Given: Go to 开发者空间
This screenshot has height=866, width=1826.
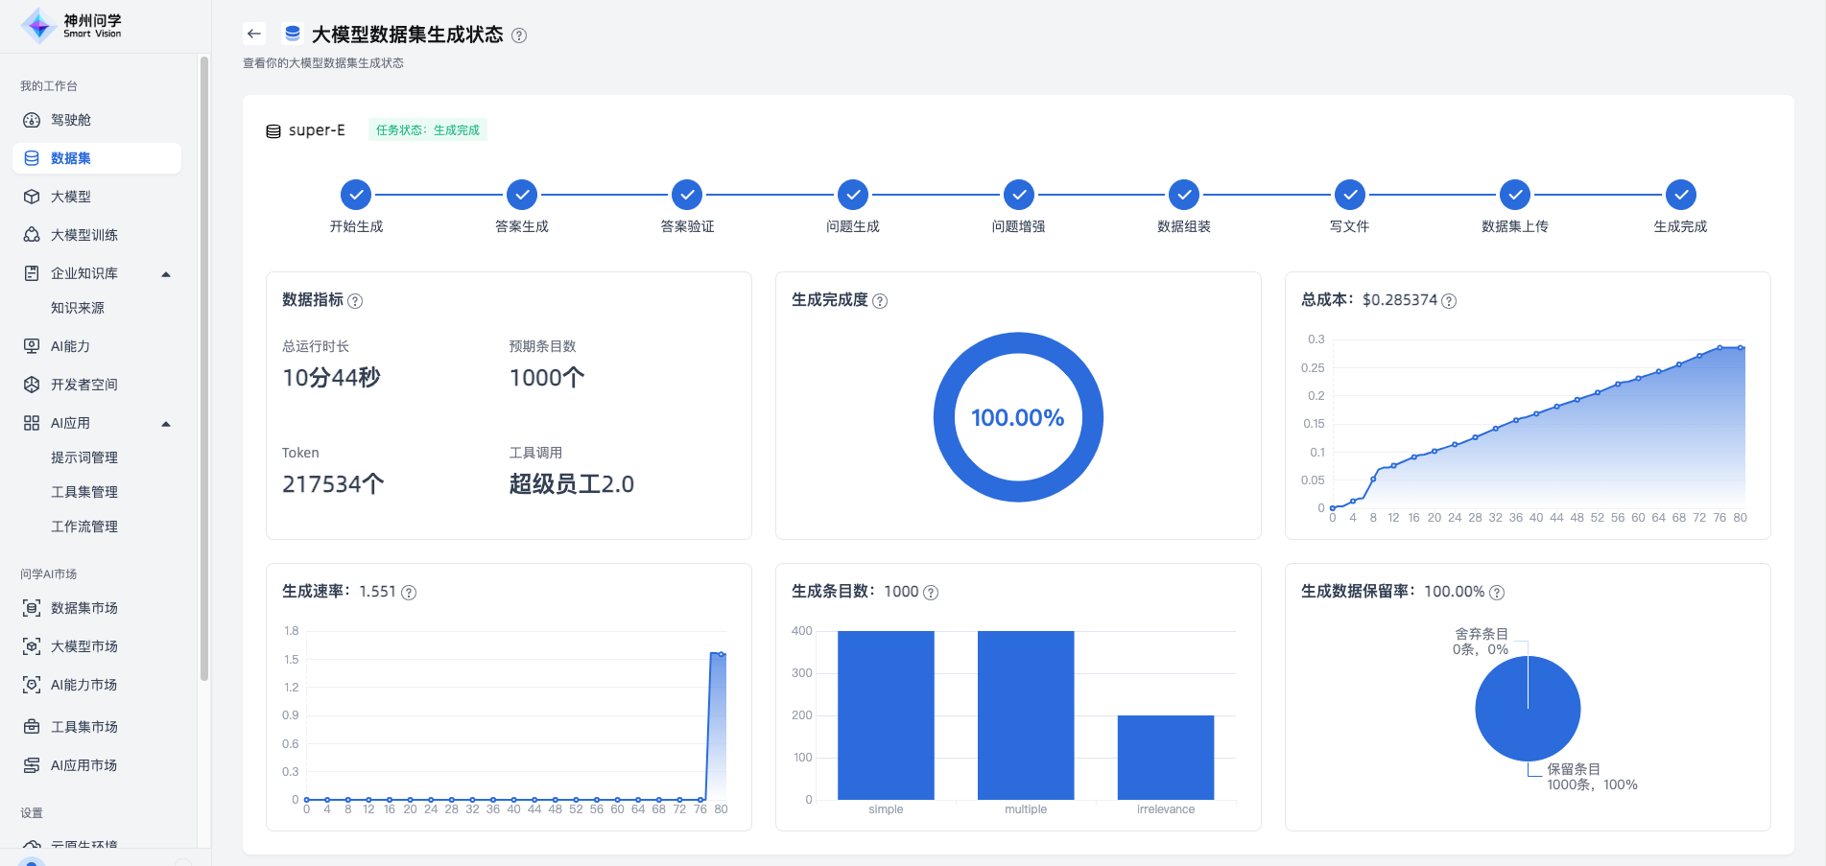Looking at the screenshot, I should (97, 385).
